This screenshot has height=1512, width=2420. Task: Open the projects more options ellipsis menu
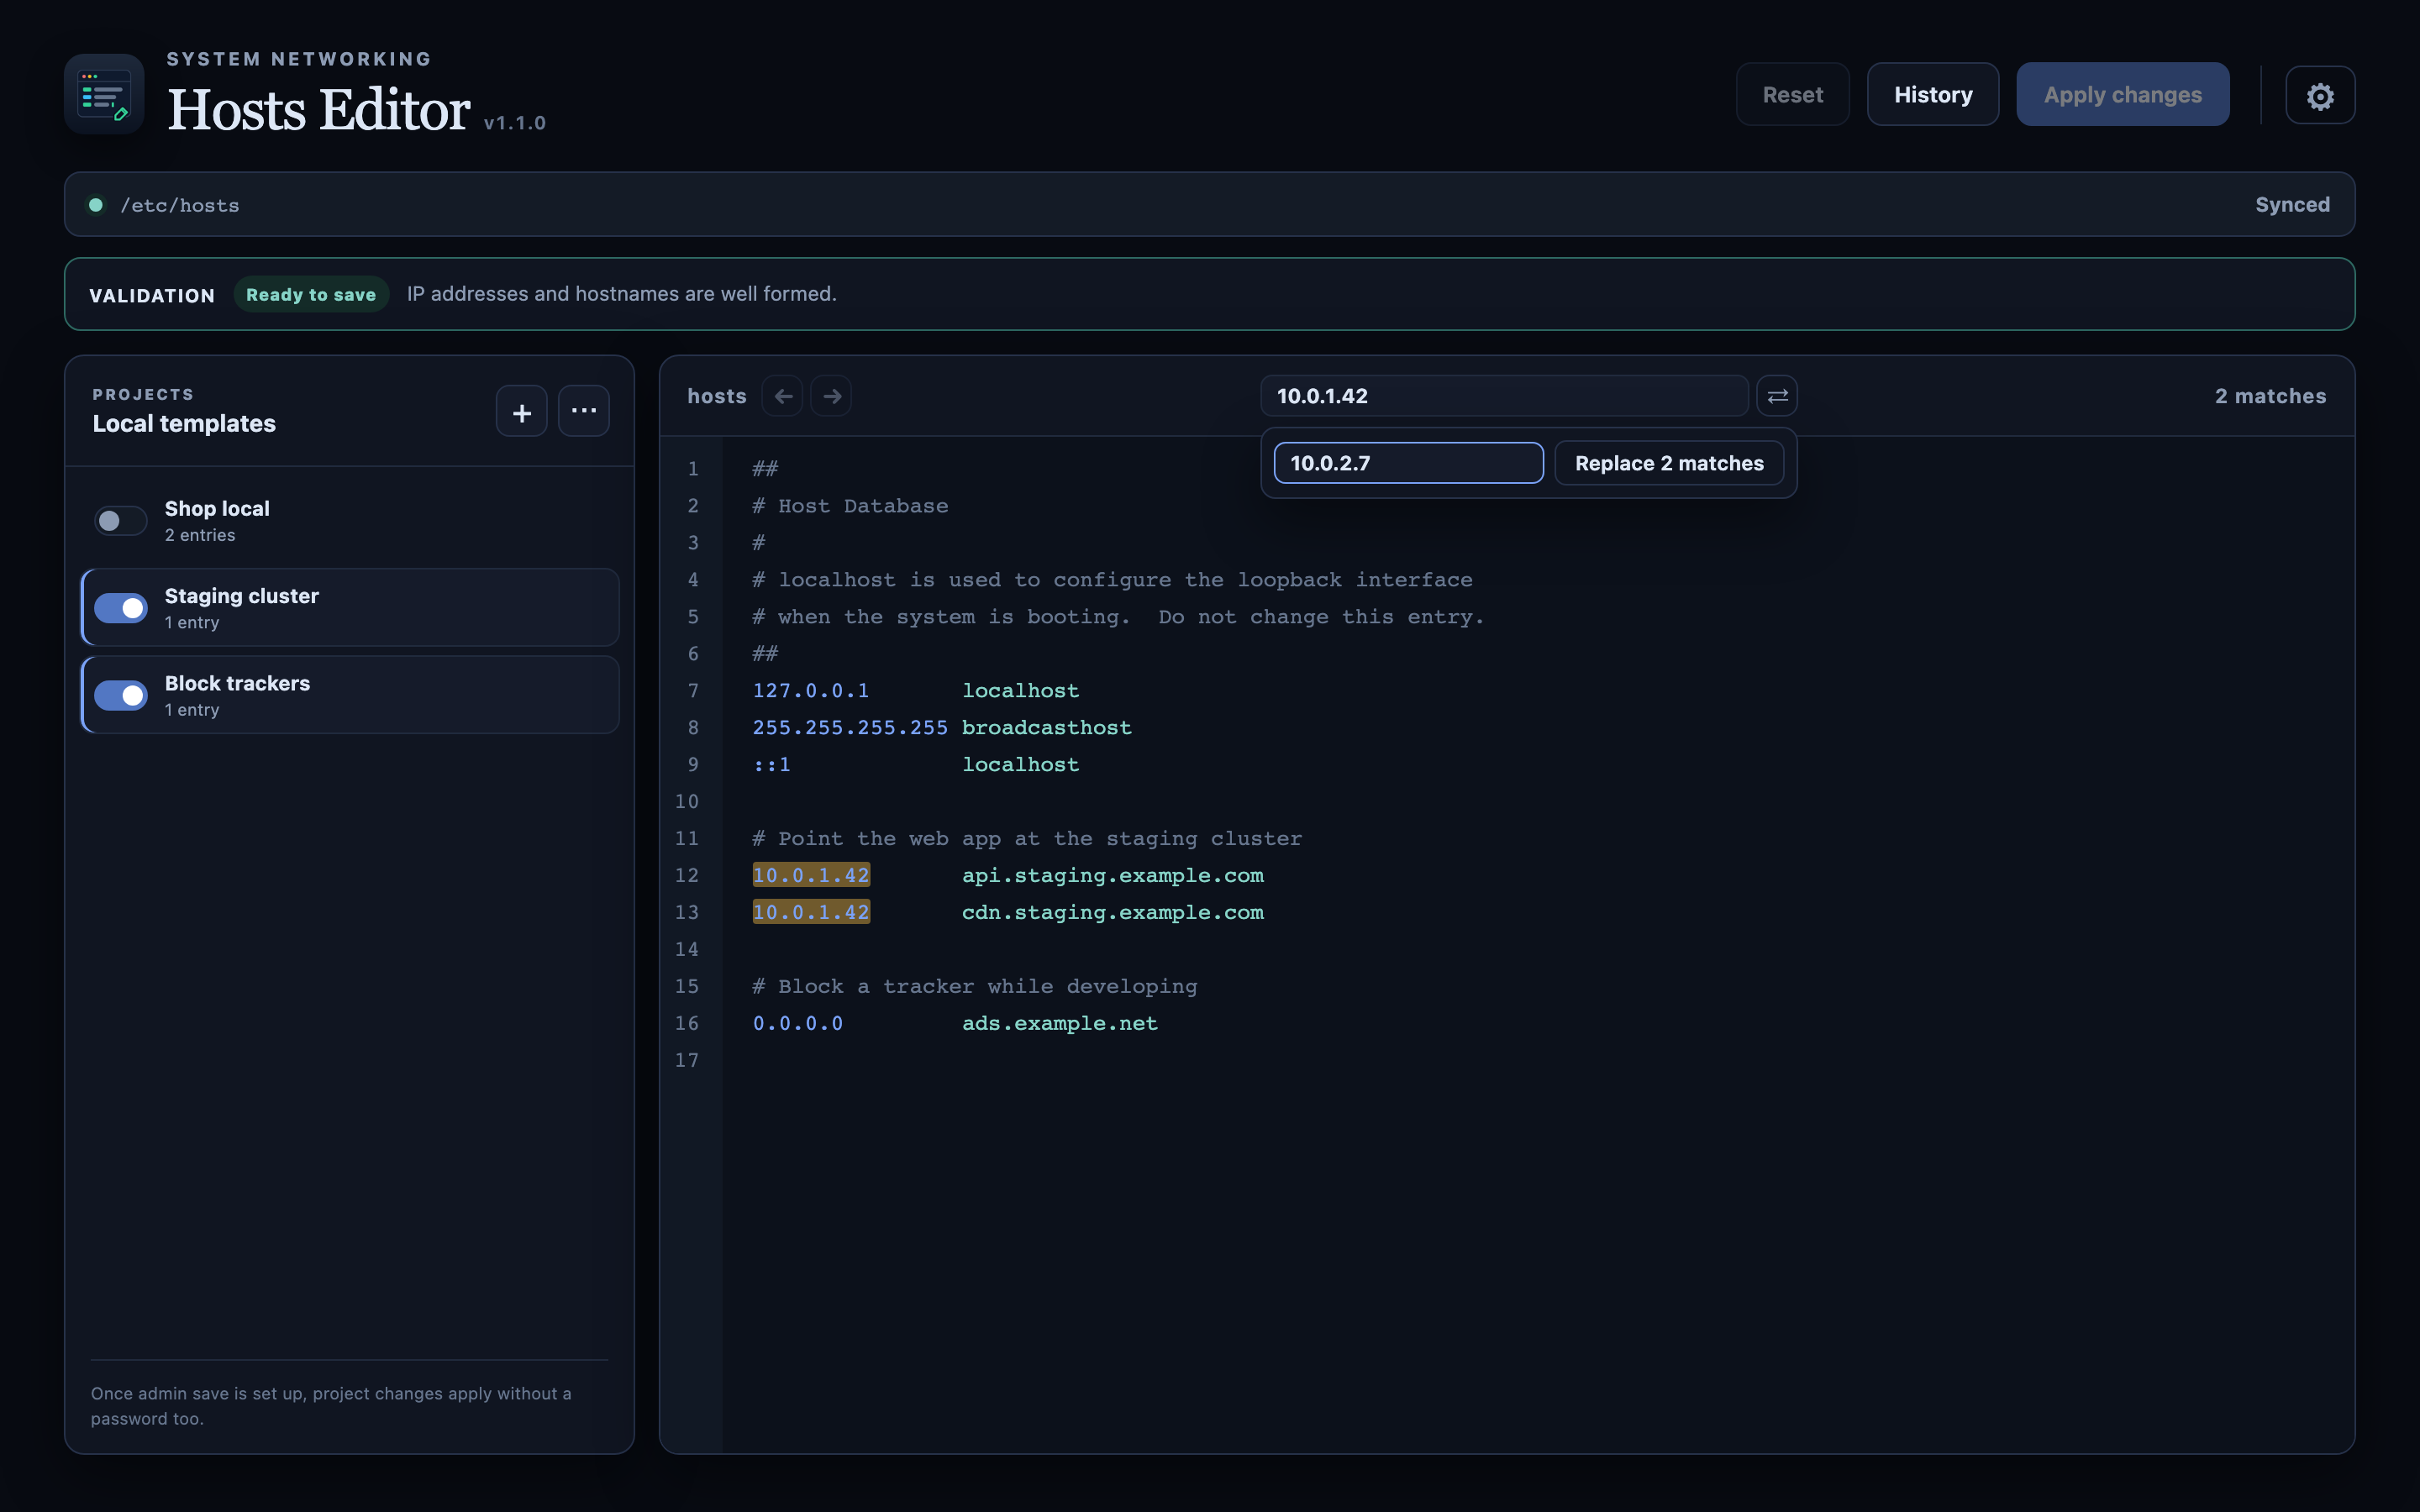[584, 412]
